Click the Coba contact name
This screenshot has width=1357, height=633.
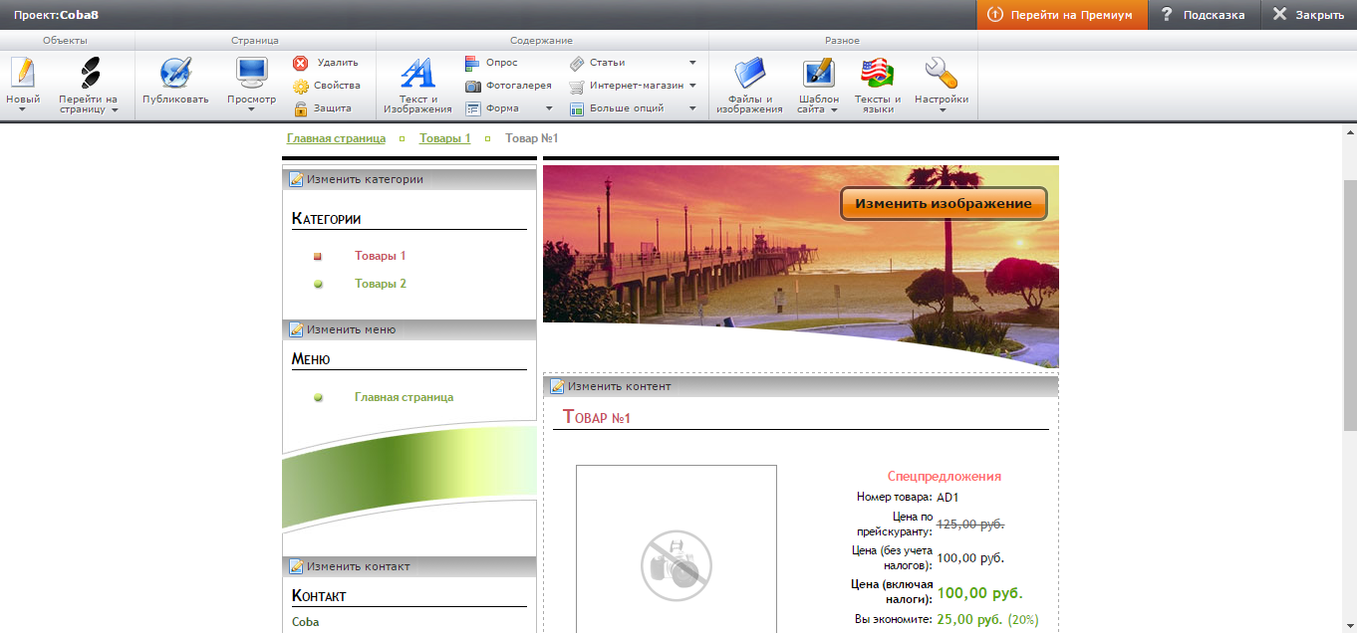pyautogui.click(x=305, y=622)
